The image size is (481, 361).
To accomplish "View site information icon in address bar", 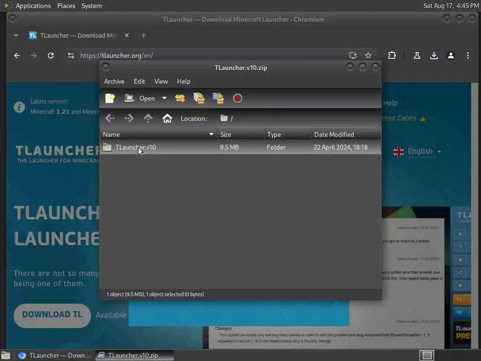I will [x=71, y=55].
